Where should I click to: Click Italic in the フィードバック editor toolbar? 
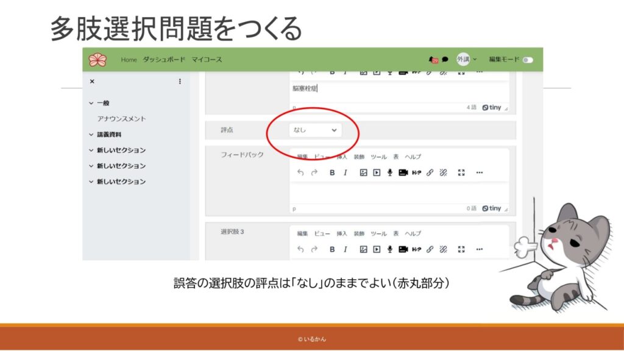click(345, 172)
